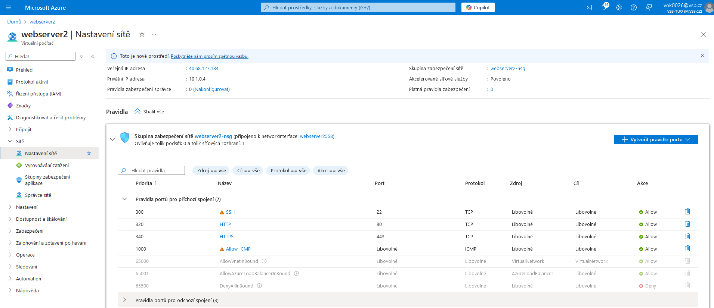Click the warning icon next to Allow-ICMP

(222, 249)
